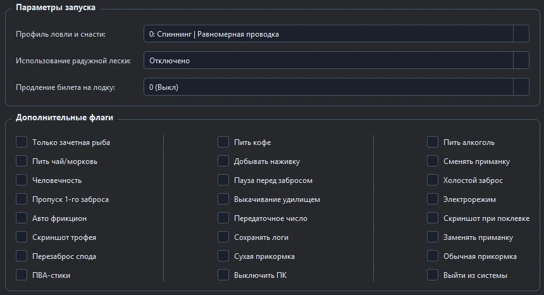
Task: Check 'Выкачивание удилищем' option
Action: [x=223, y=199]
